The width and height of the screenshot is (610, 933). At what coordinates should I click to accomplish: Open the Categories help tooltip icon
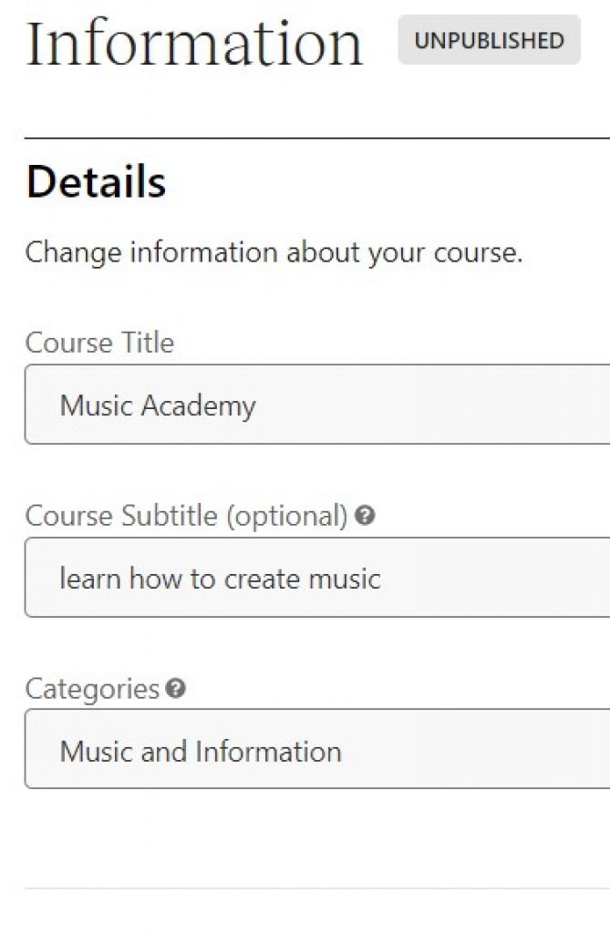[177, 689]
